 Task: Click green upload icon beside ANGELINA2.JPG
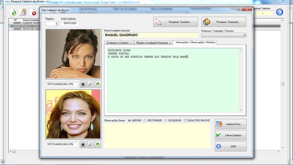click(x=98, y=144)
